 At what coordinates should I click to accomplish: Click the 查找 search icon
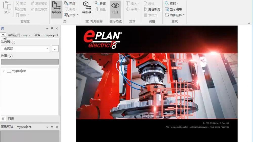[167, 3]
